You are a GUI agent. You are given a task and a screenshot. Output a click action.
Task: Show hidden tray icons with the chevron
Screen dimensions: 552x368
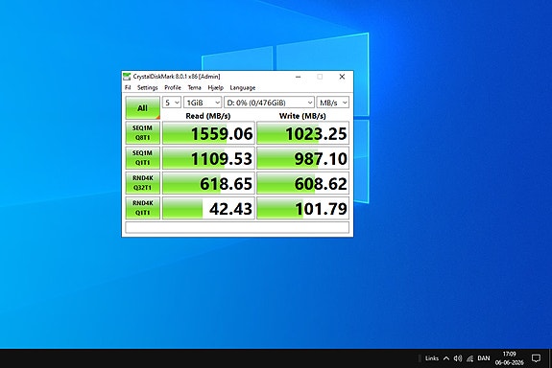click(x=446, y=358)
